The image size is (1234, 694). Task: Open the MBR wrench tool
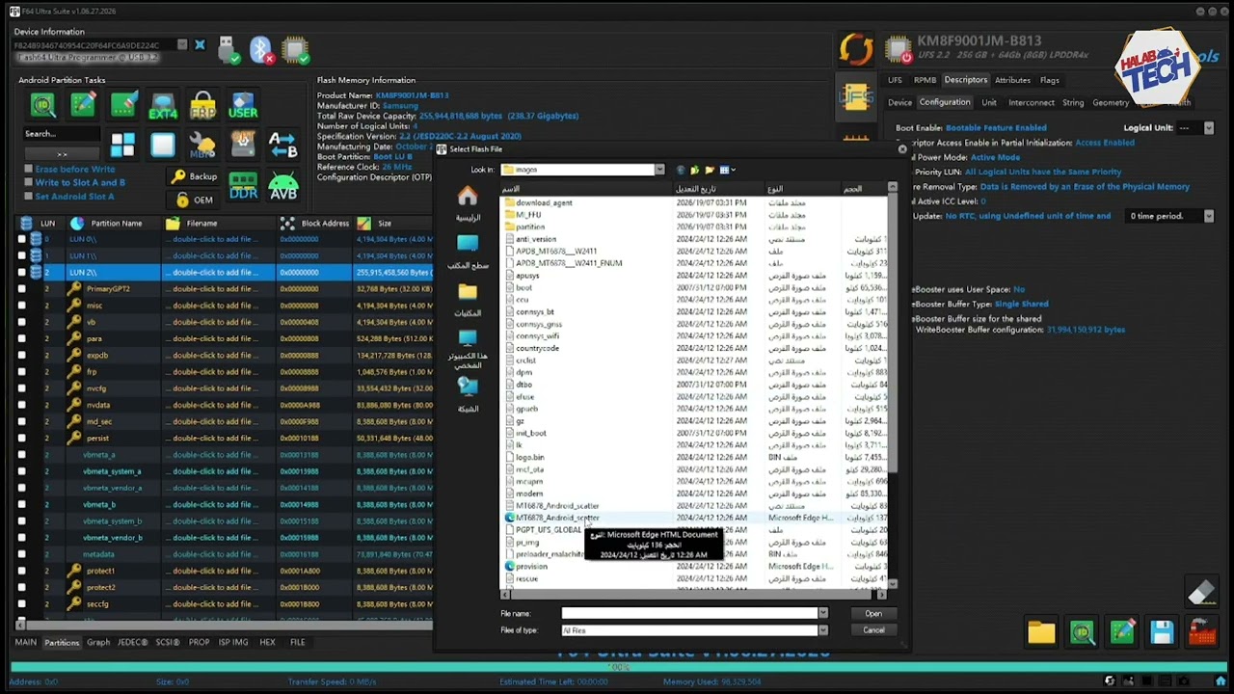202,145
